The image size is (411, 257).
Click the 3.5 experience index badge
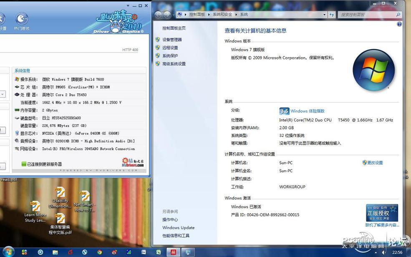click(x=284, y=111)
